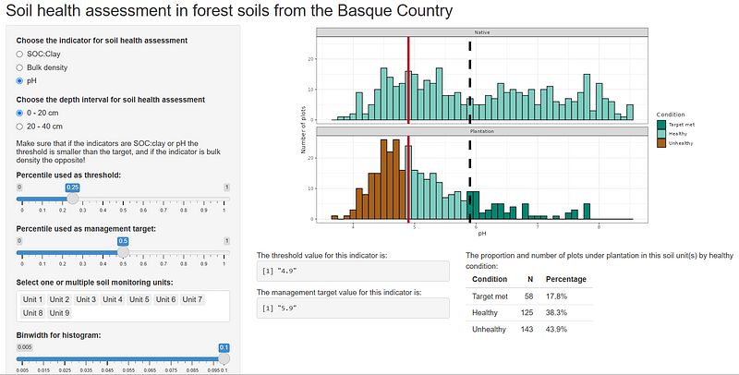The image size is (739, 375).
Task: Select Unit 9 in the units box
Action: click(x=59, y=313)
